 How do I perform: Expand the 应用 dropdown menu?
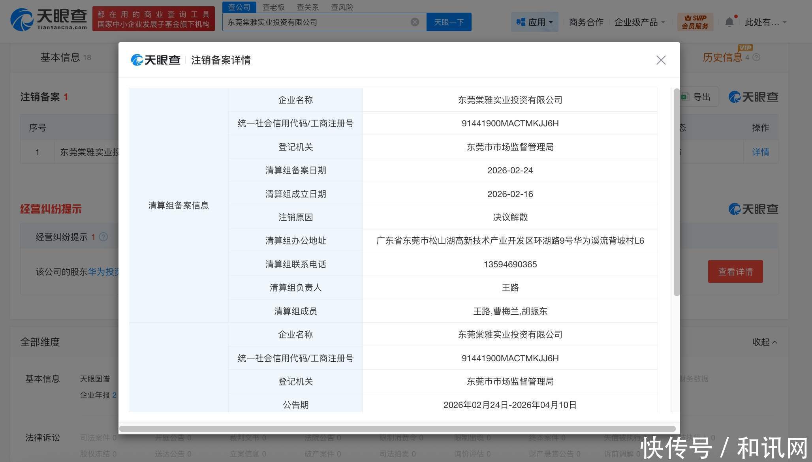pos(535,22)
